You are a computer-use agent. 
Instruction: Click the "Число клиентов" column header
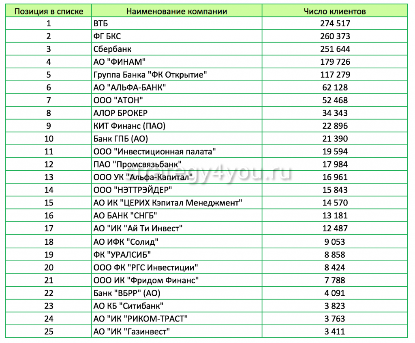point(334,11)
